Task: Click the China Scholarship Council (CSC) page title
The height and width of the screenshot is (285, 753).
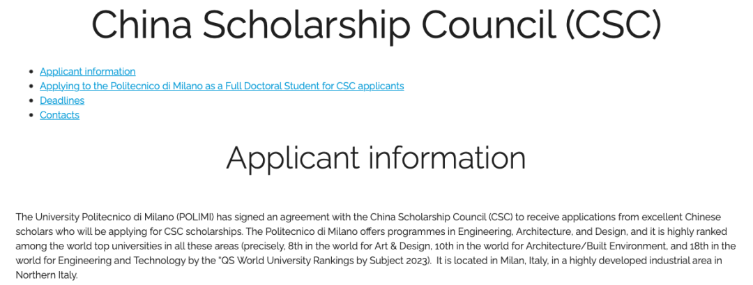Action: pos(376,24)
